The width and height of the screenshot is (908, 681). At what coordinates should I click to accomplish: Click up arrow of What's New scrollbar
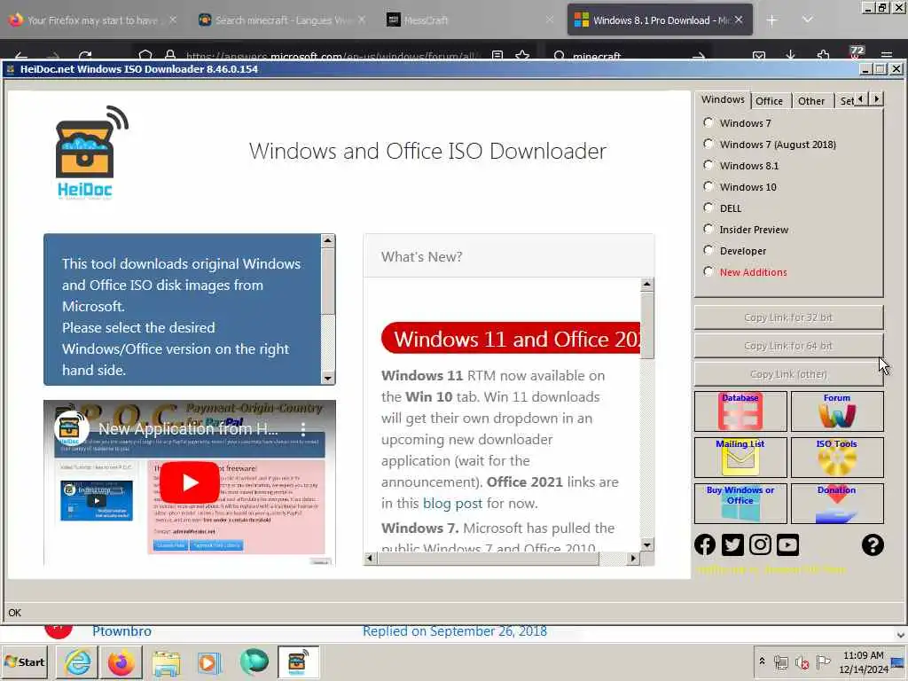click(646, 285)
